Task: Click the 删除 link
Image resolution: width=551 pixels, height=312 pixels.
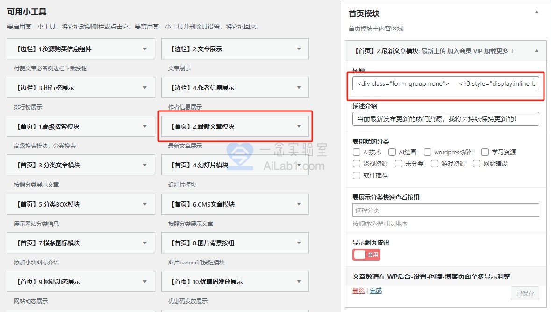Action: (358, 291)
